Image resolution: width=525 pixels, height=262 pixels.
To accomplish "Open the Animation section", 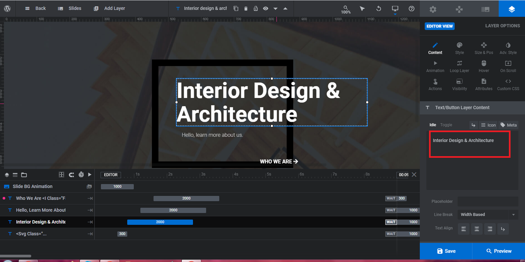I will (x=435, y=66).
